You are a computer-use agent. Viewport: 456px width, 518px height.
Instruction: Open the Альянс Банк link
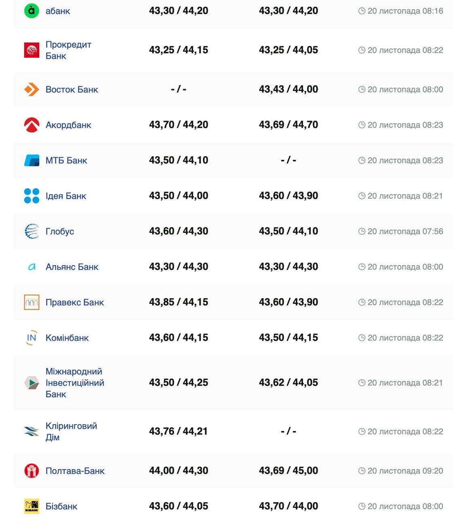72,267
